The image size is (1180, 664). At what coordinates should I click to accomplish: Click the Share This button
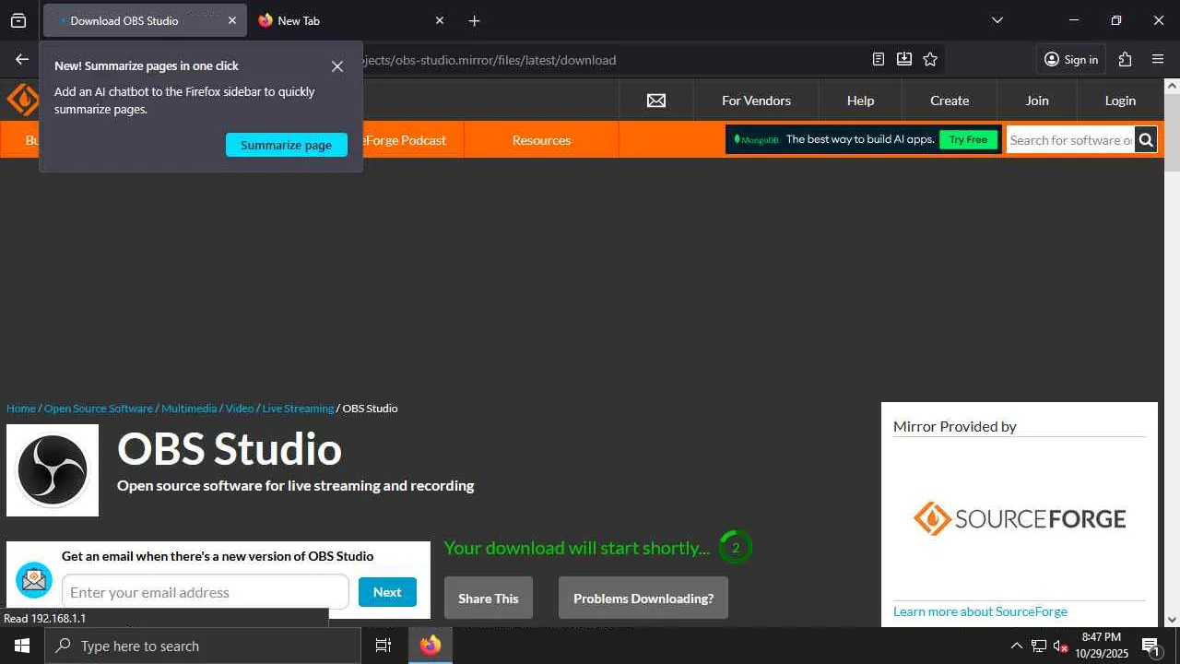tap(489, 599)
